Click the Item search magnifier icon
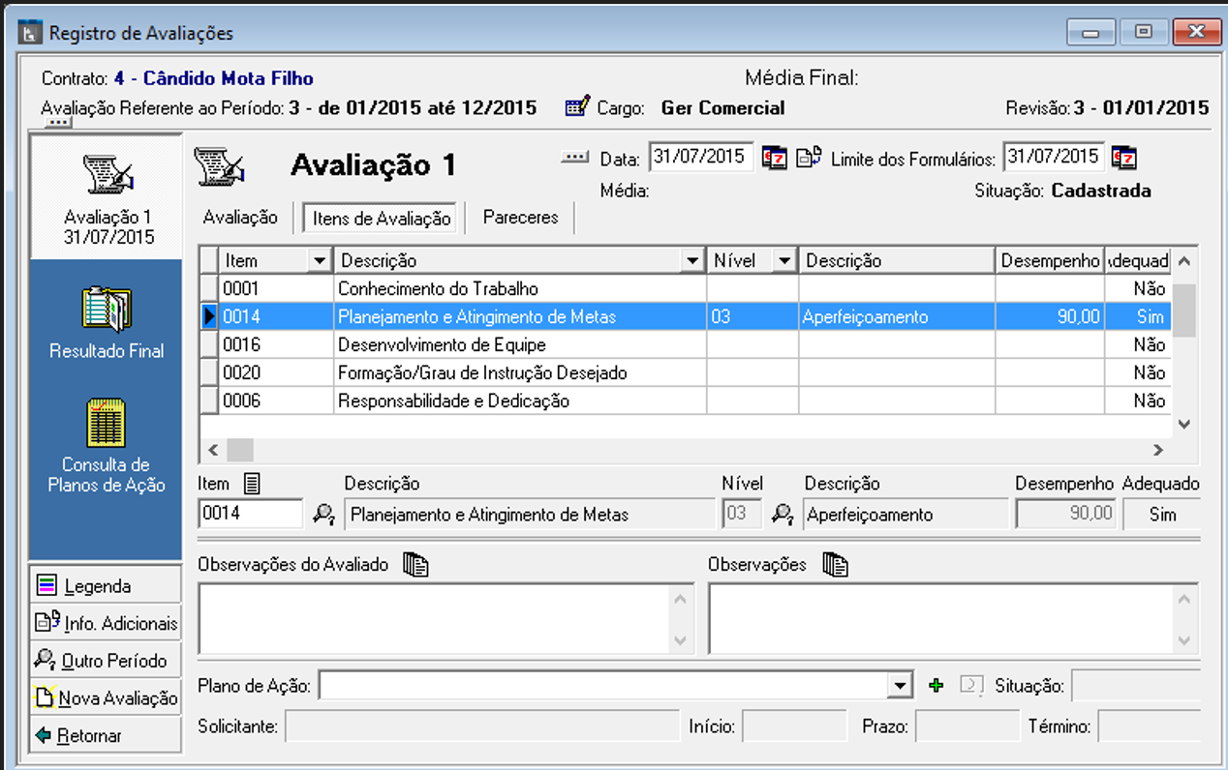 coord(323,515)
